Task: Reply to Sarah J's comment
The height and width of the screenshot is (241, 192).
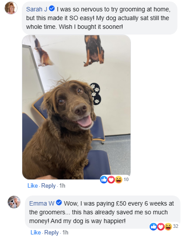Action: 48,186
